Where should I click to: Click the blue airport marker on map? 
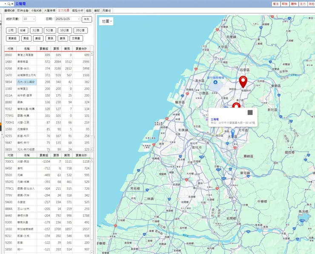coord(216,82)
